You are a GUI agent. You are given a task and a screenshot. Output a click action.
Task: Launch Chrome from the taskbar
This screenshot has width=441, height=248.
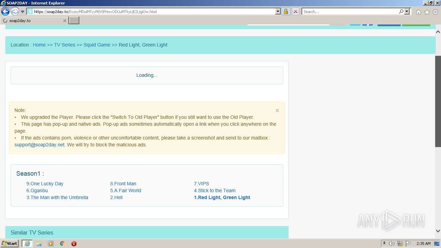click(62, 244)
